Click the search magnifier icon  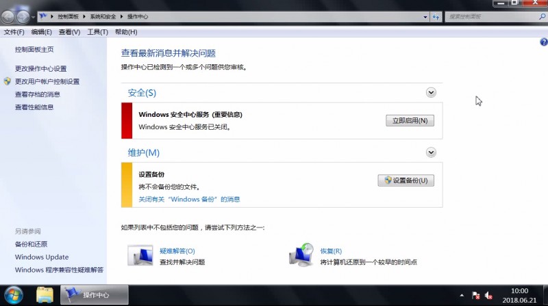coord(542,16)
